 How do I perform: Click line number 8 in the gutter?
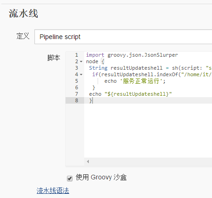tap(77, 100)
